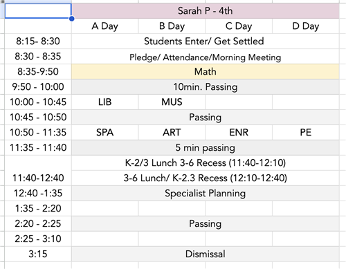Select the 'C Day' cell
This screenshot has width=346, height=269.
(x=239, y=26)
